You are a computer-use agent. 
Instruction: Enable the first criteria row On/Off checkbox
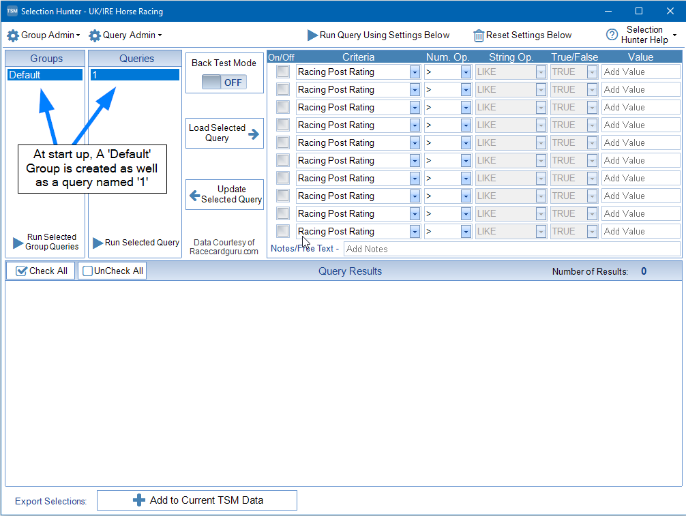click(283, 72)
